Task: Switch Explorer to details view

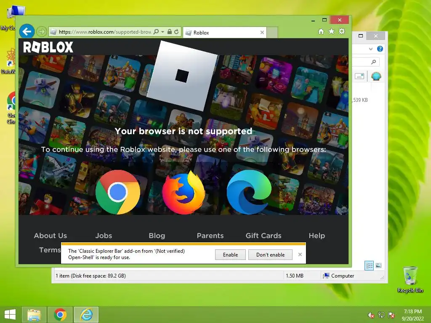Action: click(369, 266)
